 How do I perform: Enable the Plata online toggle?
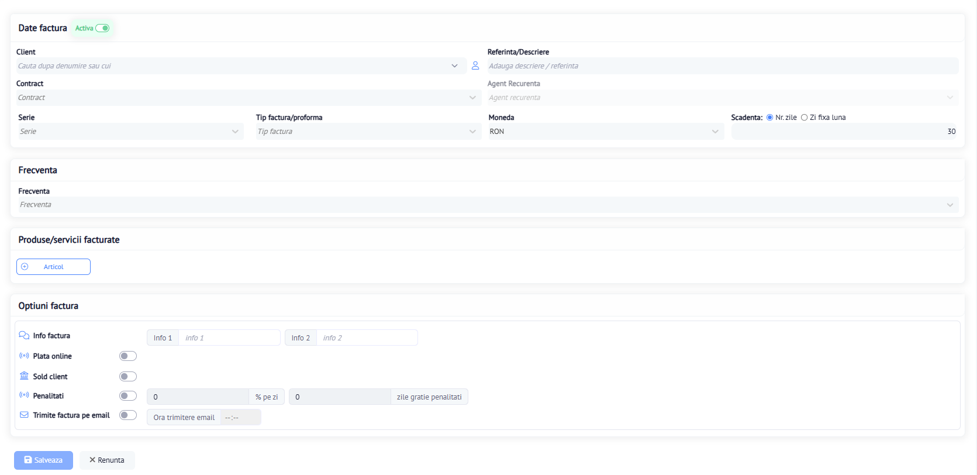click(127, 356)
